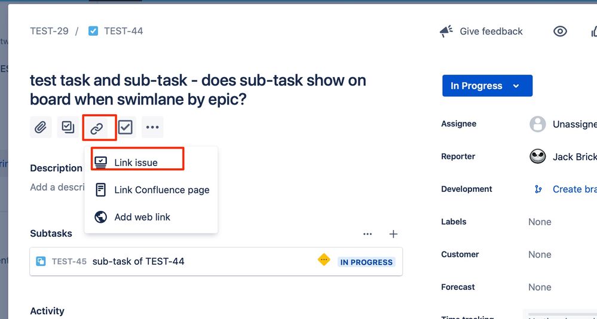Click the create subtask icon
597x319 pixels.
pos(68,127)
